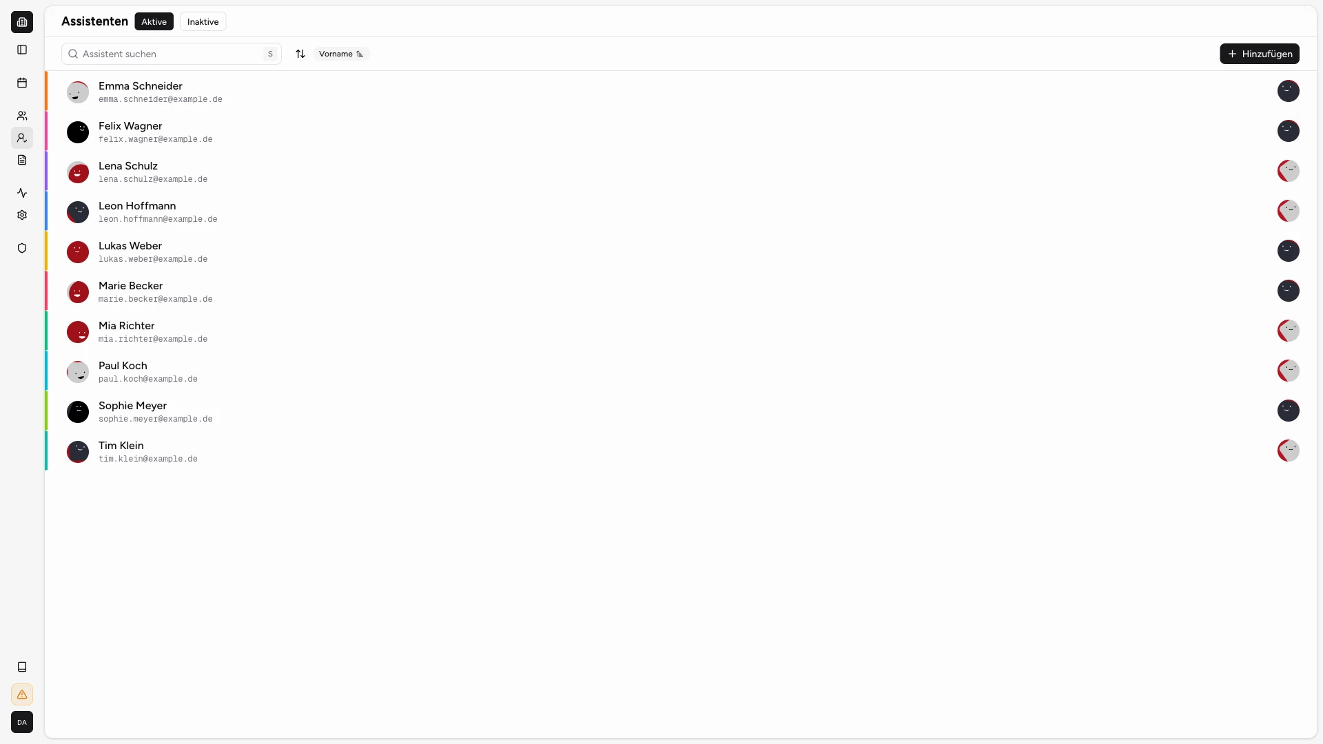Click the documents icon in sidebar
1323x744 pixels.
22,159
